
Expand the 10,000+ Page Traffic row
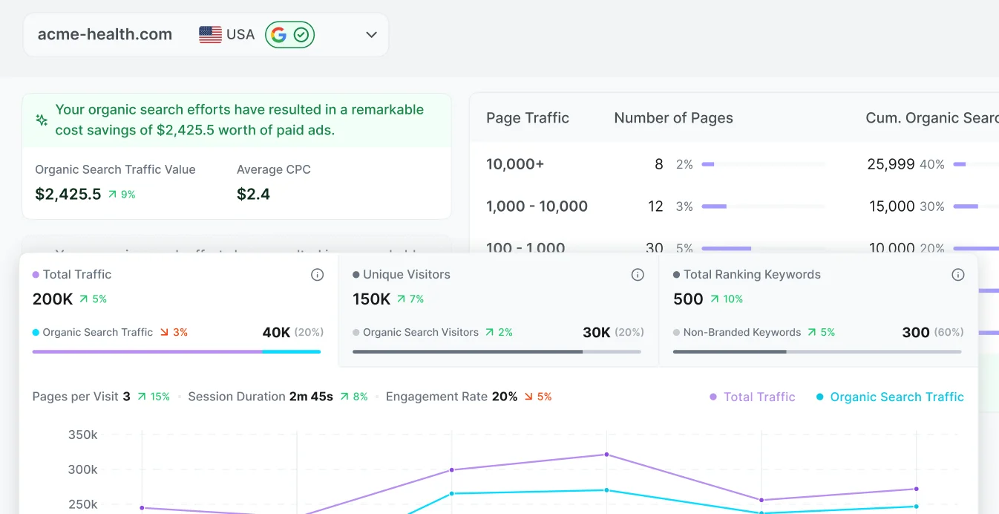pyautogui.click(x=515, y=164)
